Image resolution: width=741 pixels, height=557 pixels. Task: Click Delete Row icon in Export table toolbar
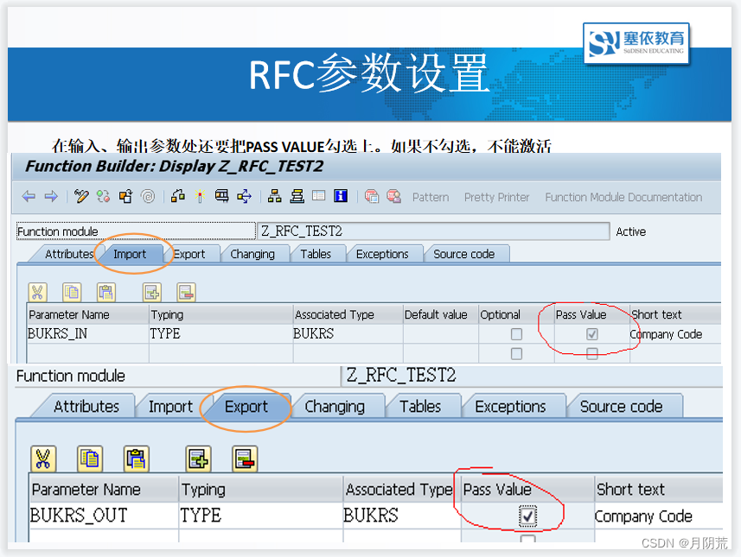(245, 459)
